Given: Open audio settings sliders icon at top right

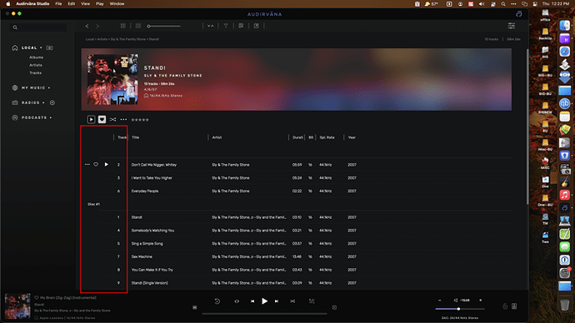Looking at the screenshot, I should tap(511, 26).
